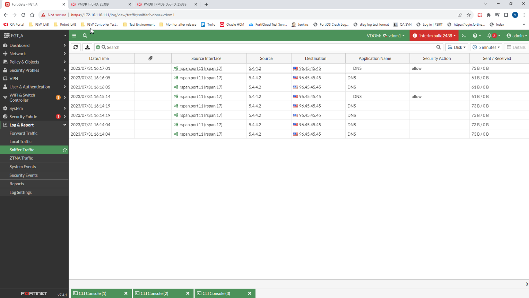Open CLI Console (2) at the bottom
Image resolution: width=529 pixels, height=298 pixels.
[x=154, y=293]
